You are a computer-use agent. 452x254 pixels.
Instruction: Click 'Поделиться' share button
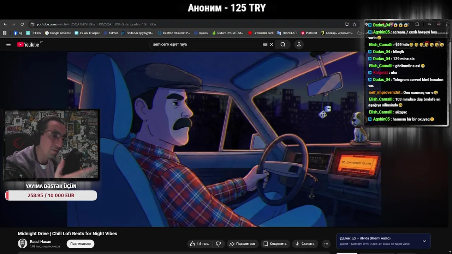click(x=242, y=244)
